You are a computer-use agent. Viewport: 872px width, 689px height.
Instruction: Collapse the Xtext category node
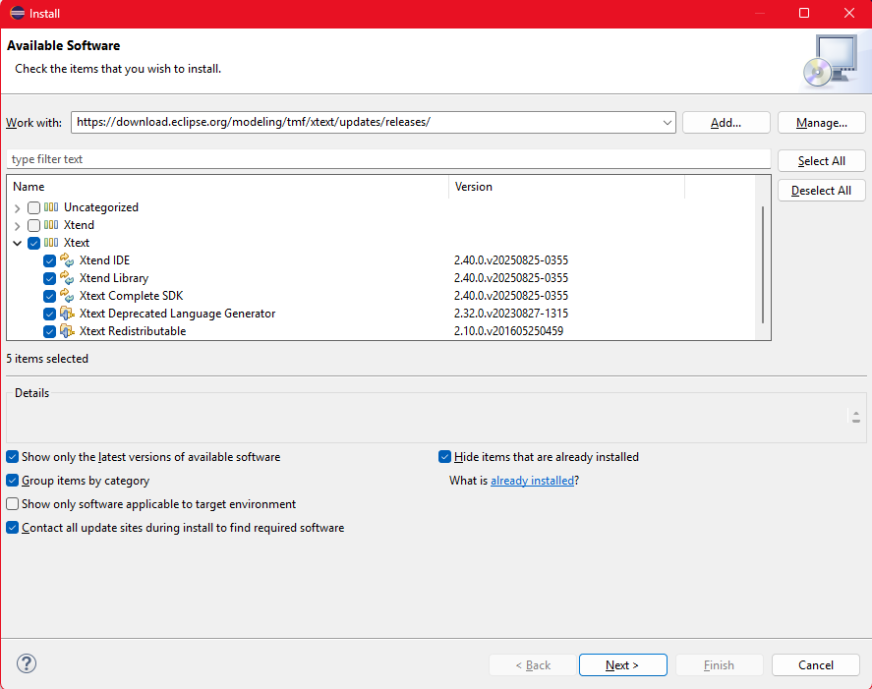18,243
